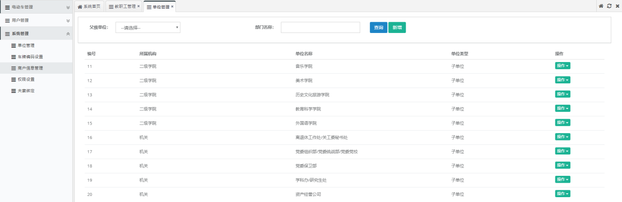Open 商户信息管理 in the sidebar
The height and width of the screenshot is (202, 622).
pos(30,68)
